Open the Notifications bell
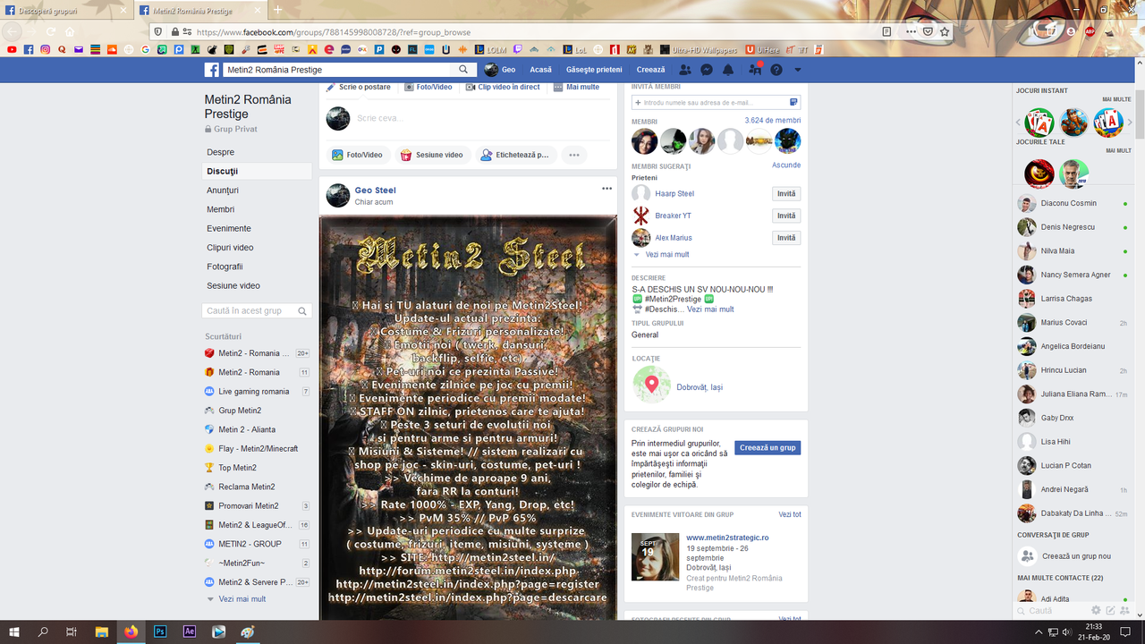The width and height of the screenshot is (1145, 644). [x=728, y=70]
